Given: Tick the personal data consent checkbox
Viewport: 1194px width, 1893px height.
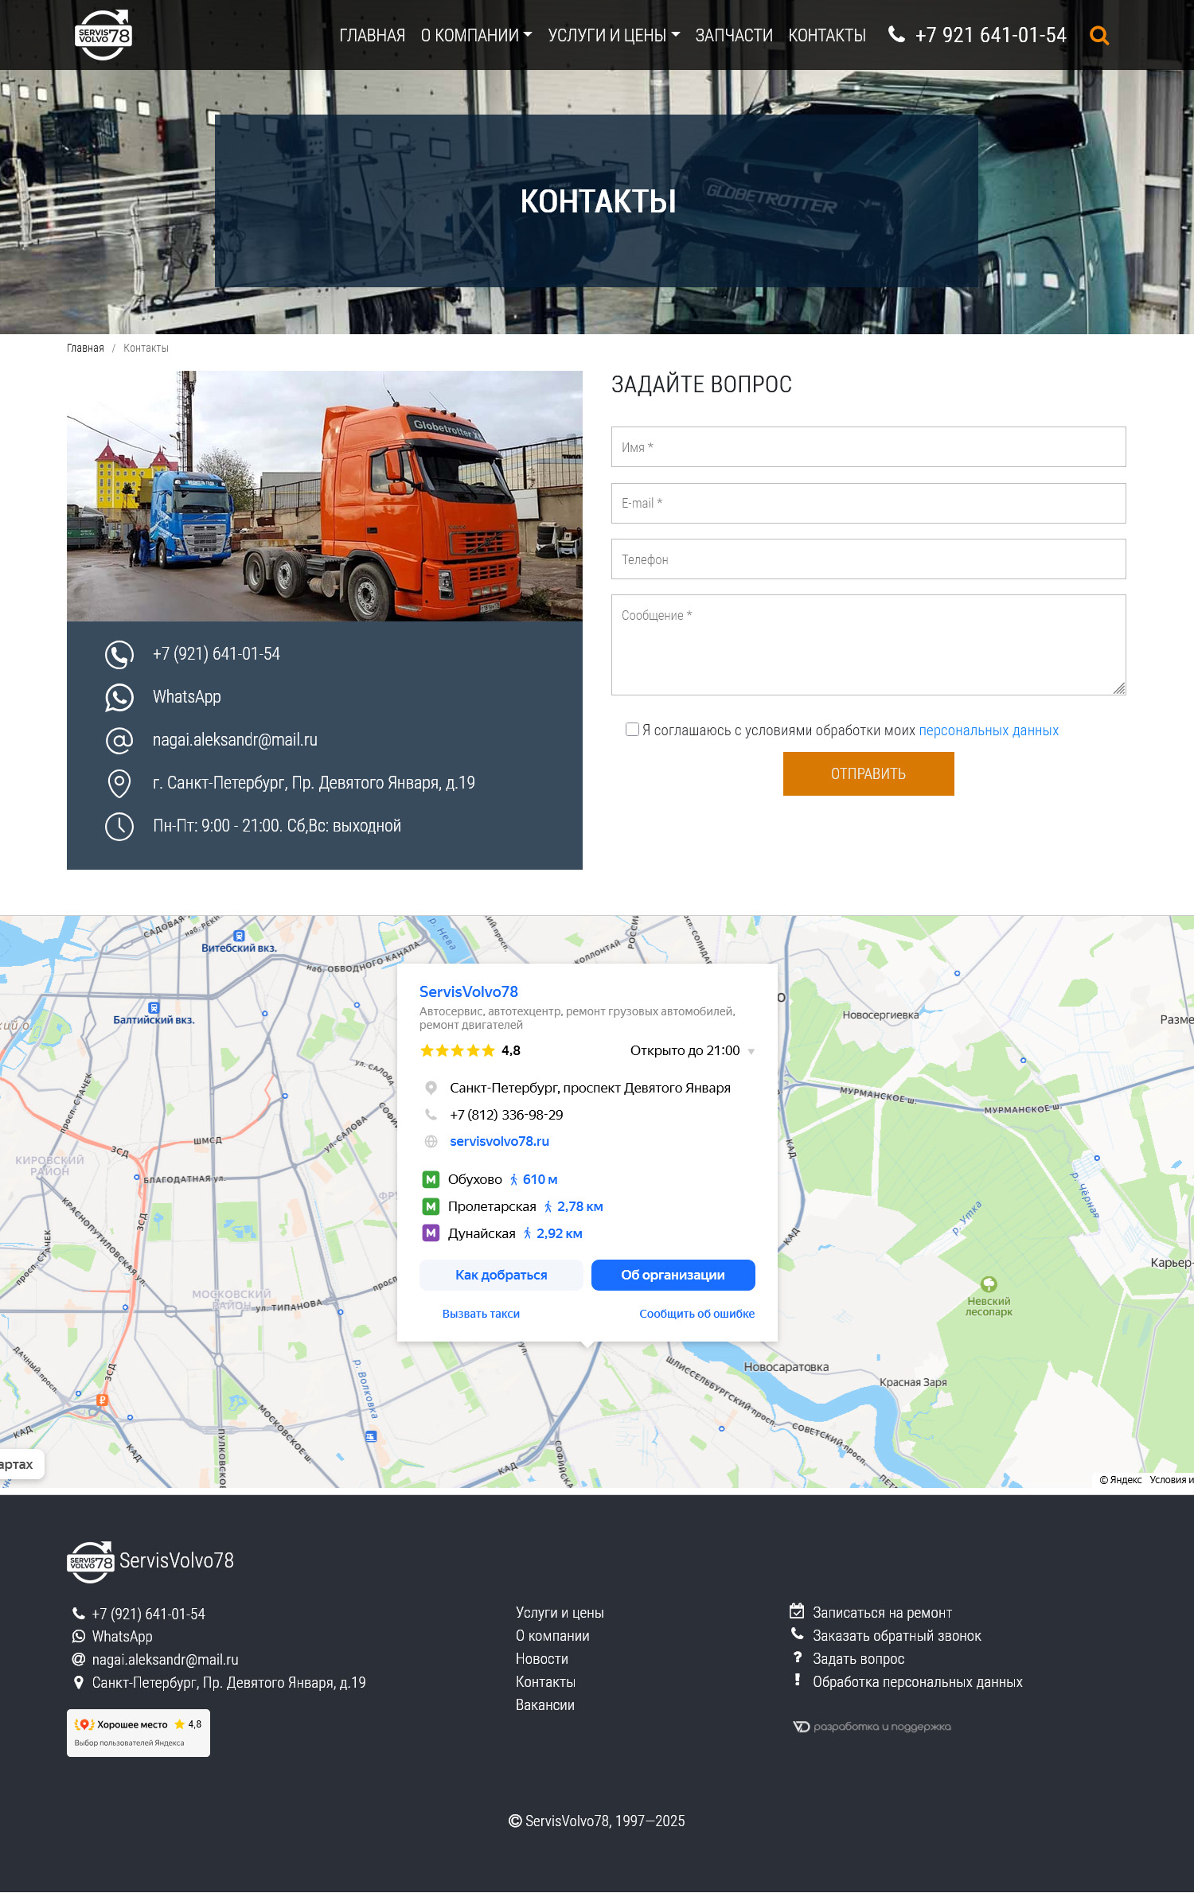Looking at the screenshot, I should (x=632, y=730).
